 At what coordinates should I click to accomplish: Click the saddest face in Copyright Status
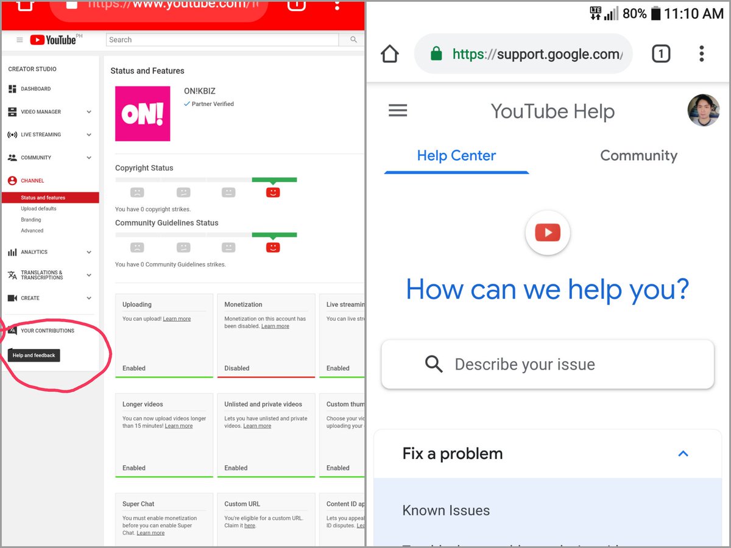point(138,192)
